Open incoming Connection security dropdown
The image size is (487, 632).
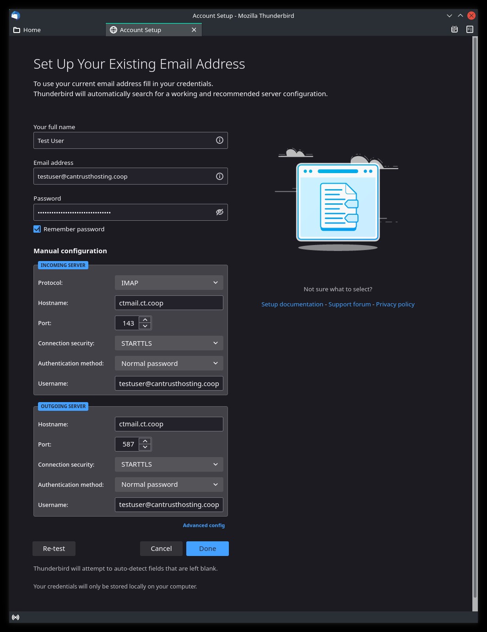(169, 343)
